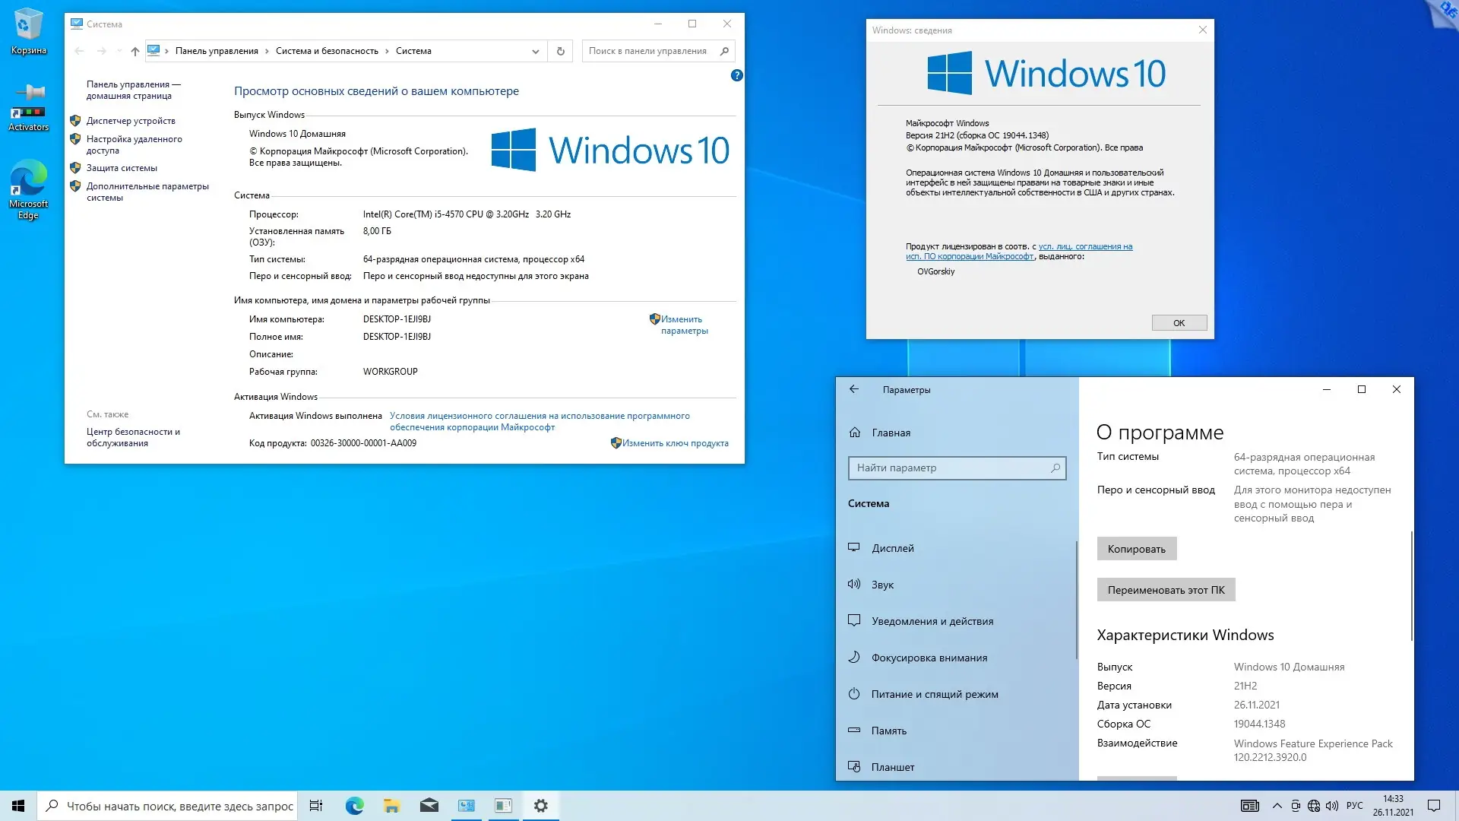The height and width of the screenshot is (821, 1459).
Task: Open the Action Center from the tray
Action: pos(1435,805)
